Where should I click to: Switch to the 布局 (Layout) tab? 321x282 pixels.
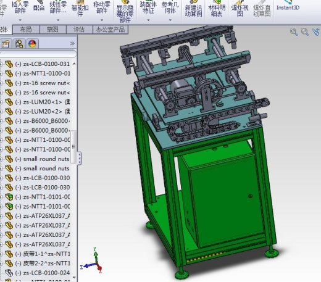pyautogui.click(x=26, y=30)
